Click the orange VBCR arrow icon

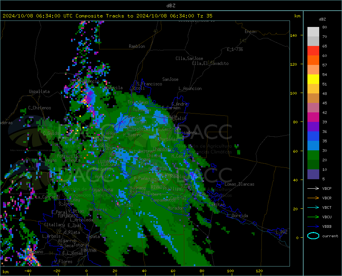coord(313,198)
